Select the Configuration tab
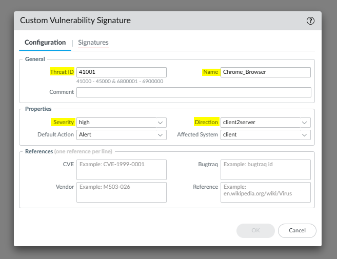337x259 pixels. tap(45, 43)
